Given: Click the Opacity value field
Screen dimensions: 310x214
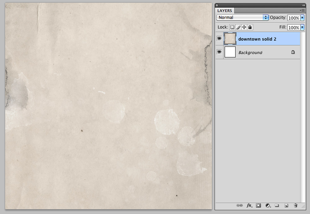Looking at the screenshot, I should (294, 18).
